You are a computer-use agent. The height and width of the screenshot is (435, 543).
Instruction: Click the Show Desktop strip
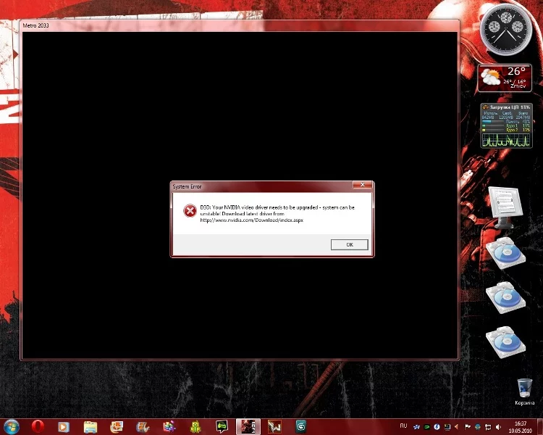pos(540,427)
